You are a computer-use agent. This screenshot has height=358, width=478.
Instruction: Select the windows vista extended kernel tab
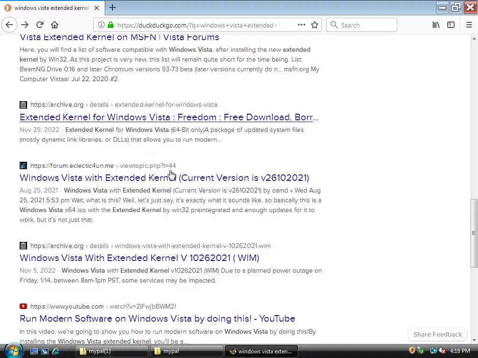click(52, 8)
